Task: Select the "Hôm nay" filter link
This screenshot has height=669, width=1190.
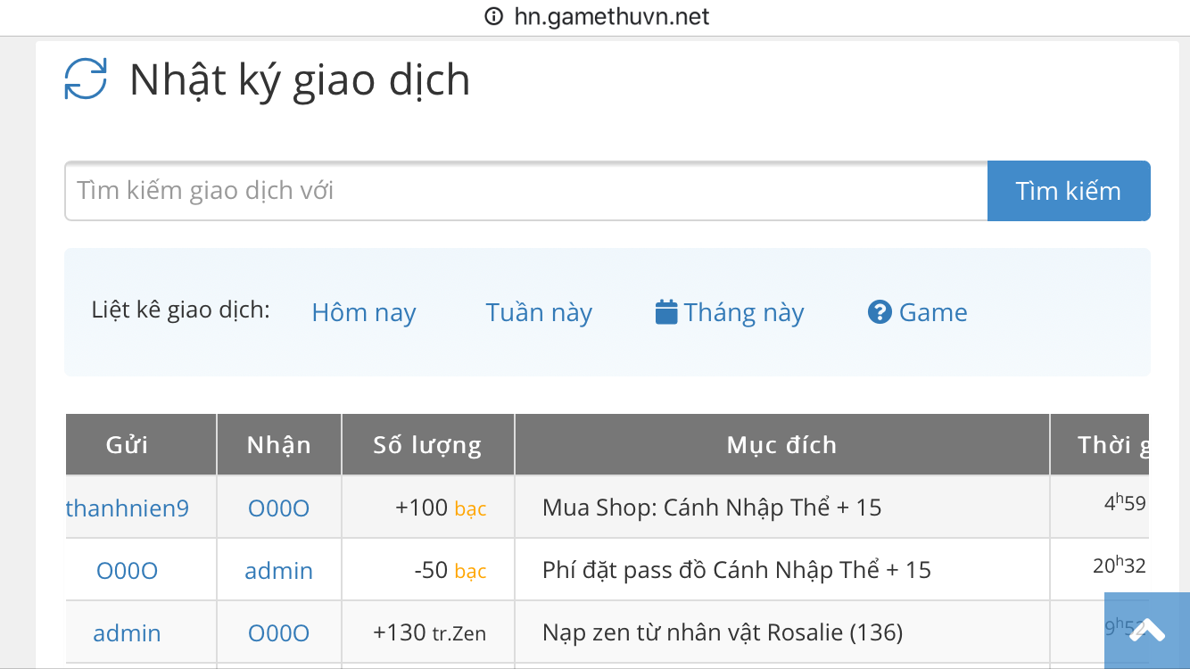Action: pos(364,312)
